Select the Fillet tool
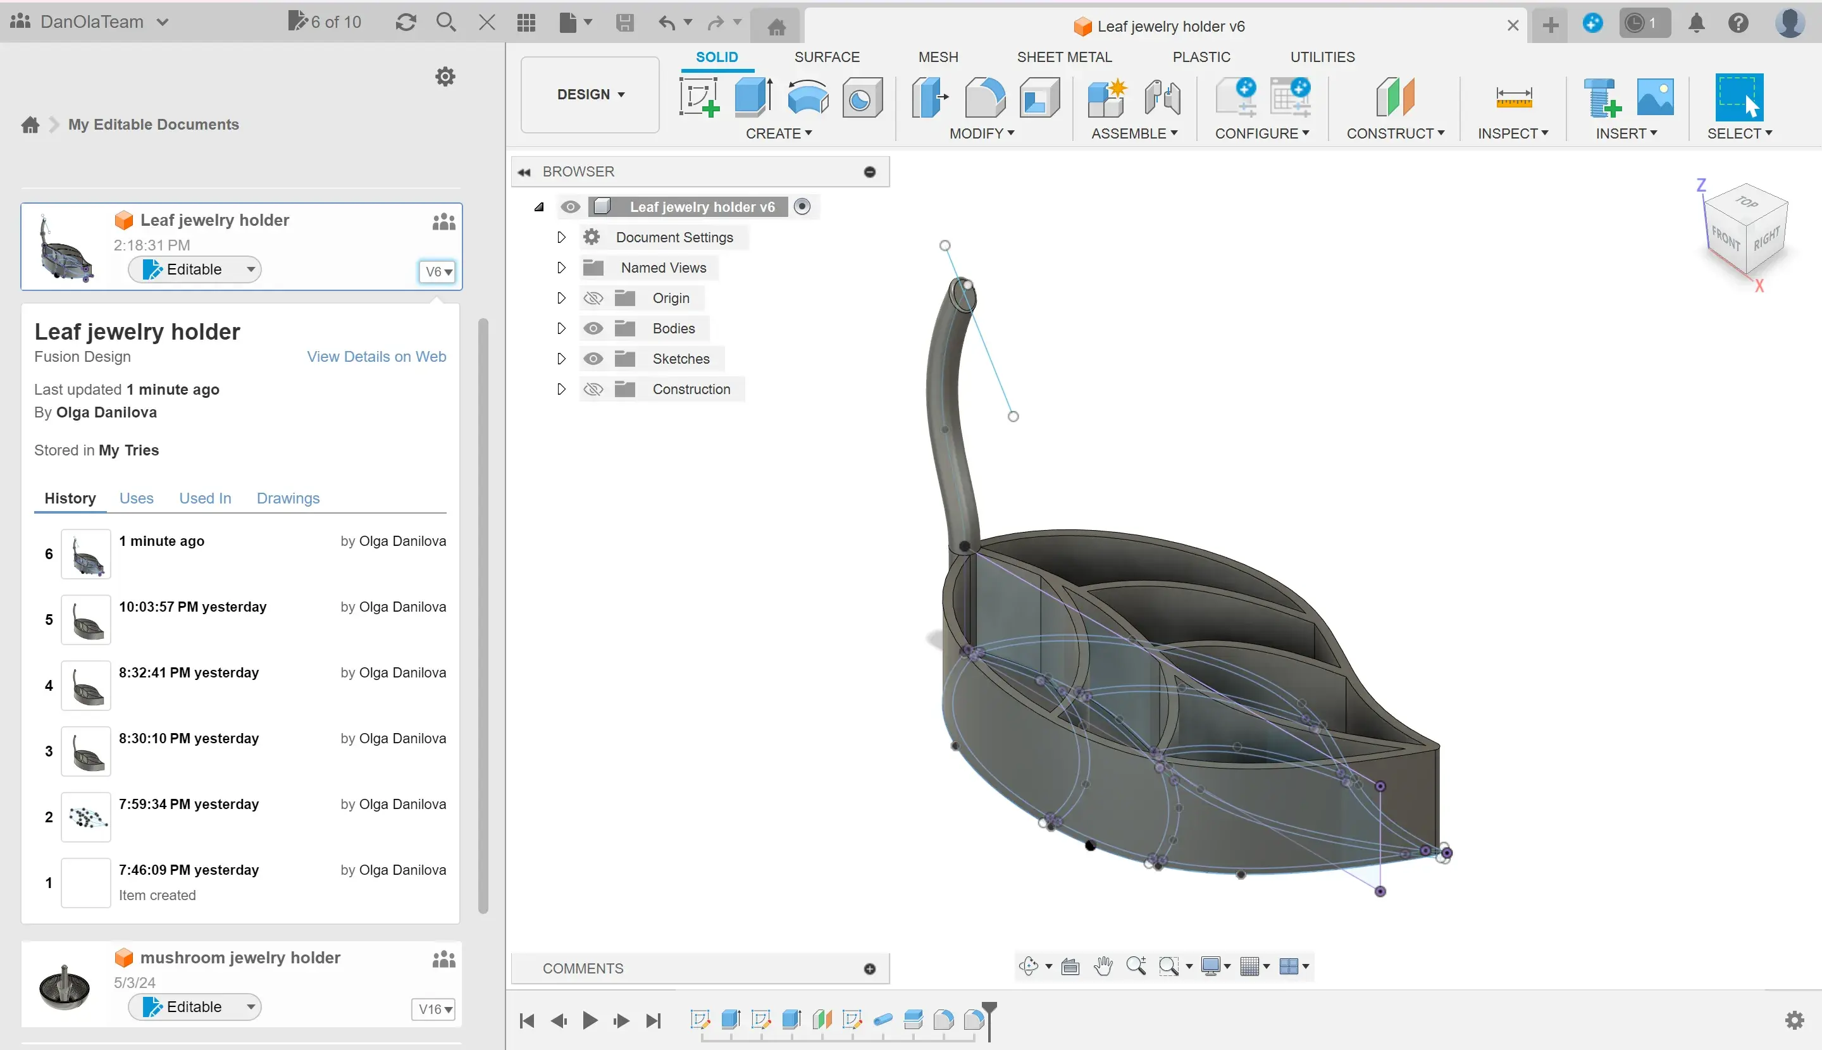 [x=984, y=97]
